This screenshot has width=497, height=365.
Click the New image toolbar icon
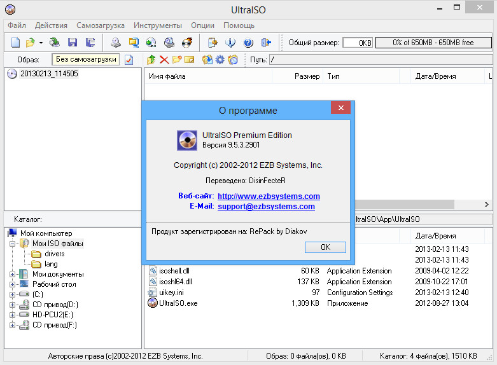[x=16, y=43]
